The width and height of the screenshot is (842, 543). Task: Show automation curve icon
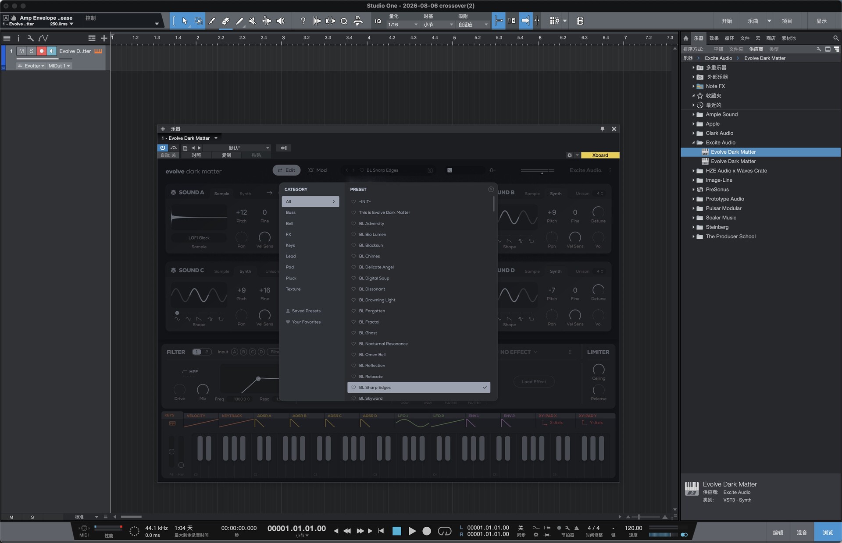(x=43, y=38)
